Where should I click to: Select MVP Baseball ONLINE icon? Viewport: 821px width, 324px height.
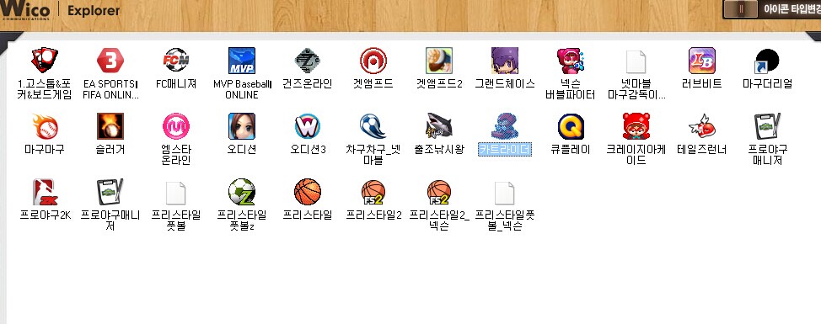[x=242, y=60]
